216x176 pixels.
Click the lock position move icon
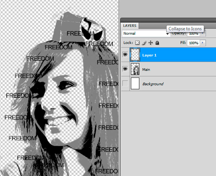click(x=150, y=43)
